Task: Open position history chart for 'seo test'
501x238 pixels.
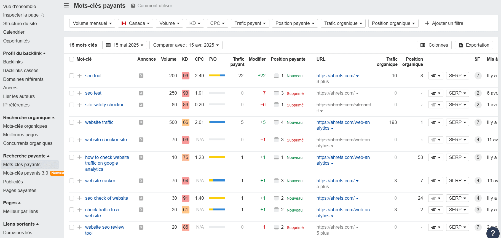Action: click(436, 93)
